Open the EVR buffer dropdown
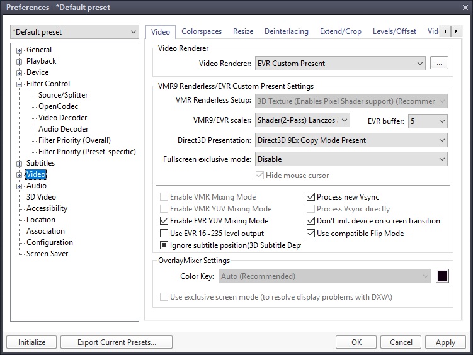 [x=428, y=121]
